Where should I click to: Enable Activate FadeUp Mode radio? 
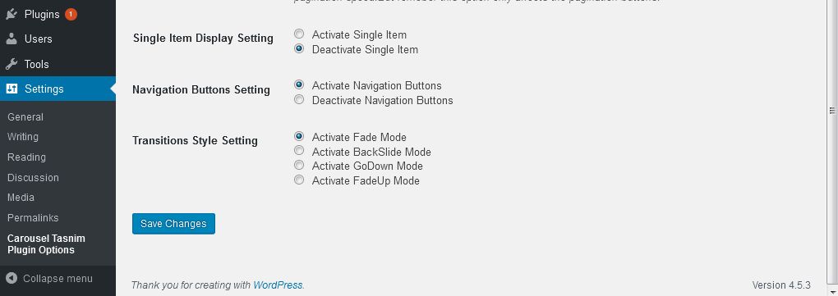tap(299, 180)
